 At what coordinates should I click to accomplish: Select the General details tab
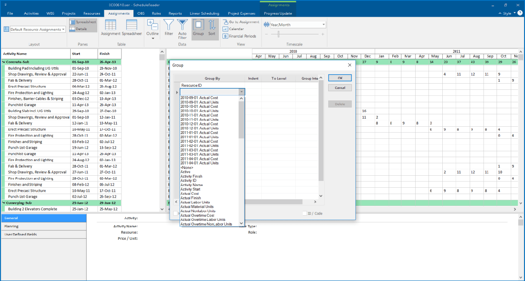tap(43, 218)
